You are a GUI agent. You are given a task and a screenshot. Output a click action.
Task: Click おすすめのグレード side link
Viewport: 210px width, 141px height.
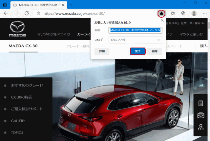coord(27,85)
